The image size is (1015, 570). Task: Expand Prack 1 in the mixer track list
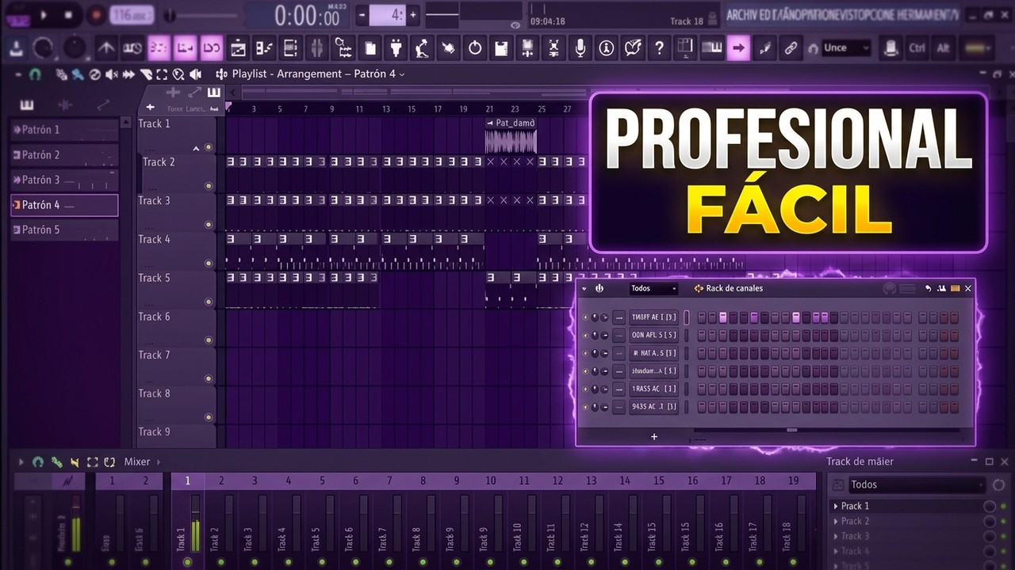coord(835,506)
